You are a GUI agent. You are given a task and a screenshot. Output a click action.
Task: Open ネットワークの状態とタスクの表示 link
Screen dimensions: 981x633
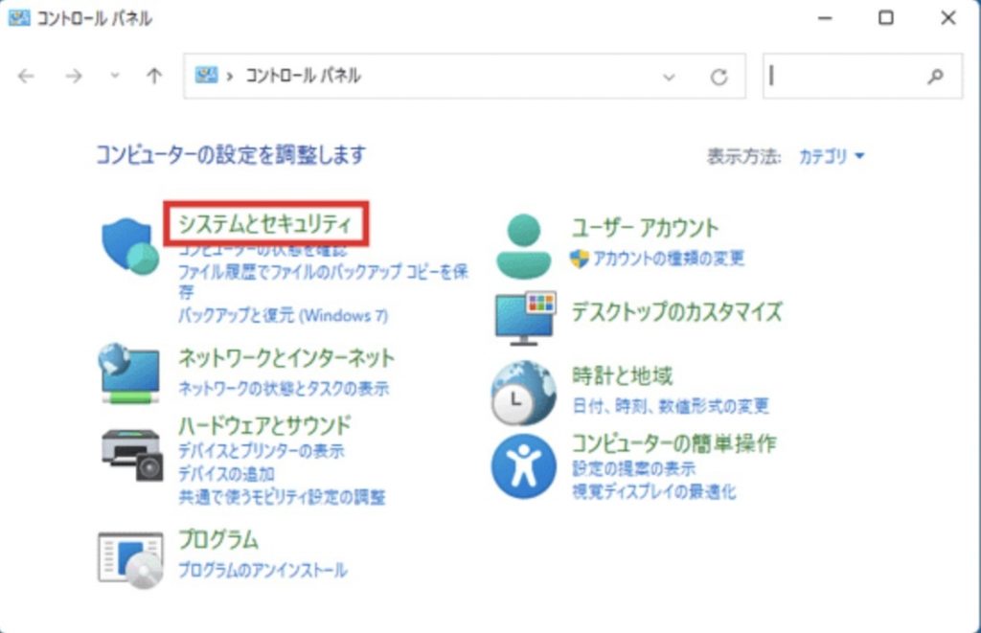pos(284,389)
